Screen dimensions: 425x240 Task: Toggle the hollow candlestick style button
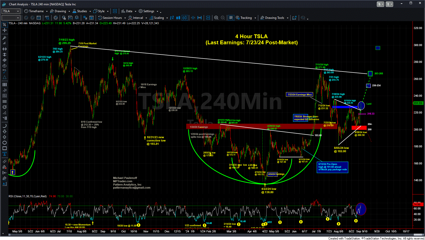(184, 18)
